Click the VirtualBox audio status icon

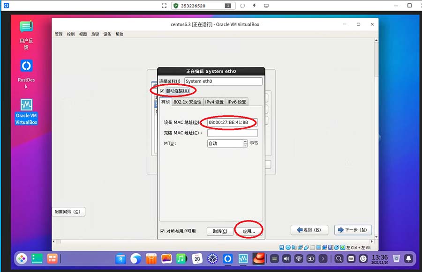(294, 248)
